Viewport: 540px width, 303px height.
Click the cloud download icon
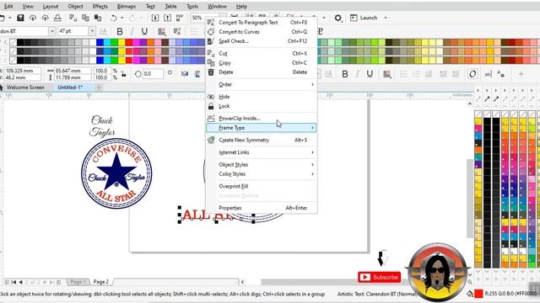point(33,18)
